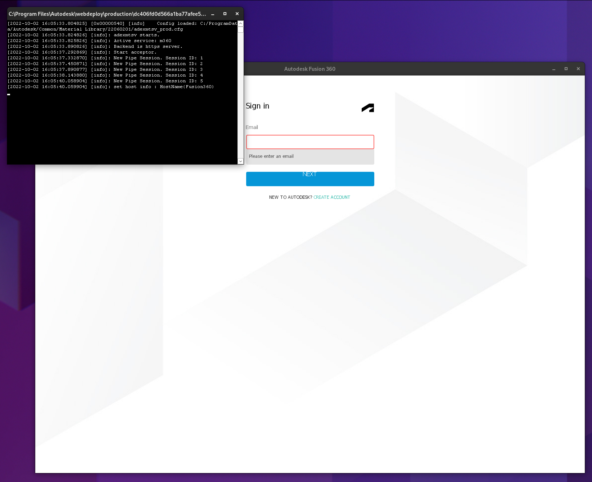Click the 'set host info' log line
Image resolution: width=592 pixels, height=482 pixels.
click(x=112, y=87)
